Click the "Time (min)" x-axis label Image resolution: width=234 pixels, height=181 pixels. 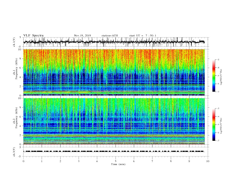[x=118, y=164]
